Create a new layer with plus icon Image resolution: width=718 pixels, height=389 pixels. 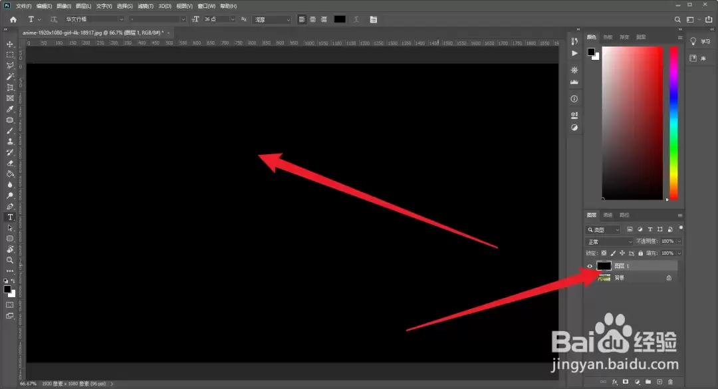(x=659, y=382)
